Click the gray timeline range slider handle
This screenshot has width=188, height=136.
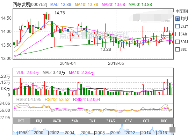coord(172,130)
